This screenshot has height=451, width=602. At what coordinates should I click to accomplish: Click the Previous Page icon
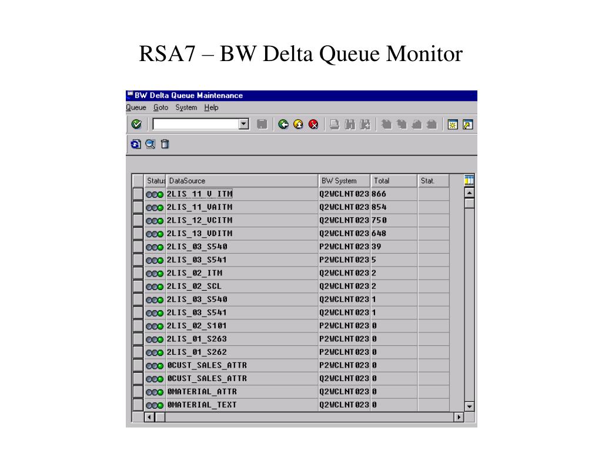click(x=402, y=124)
